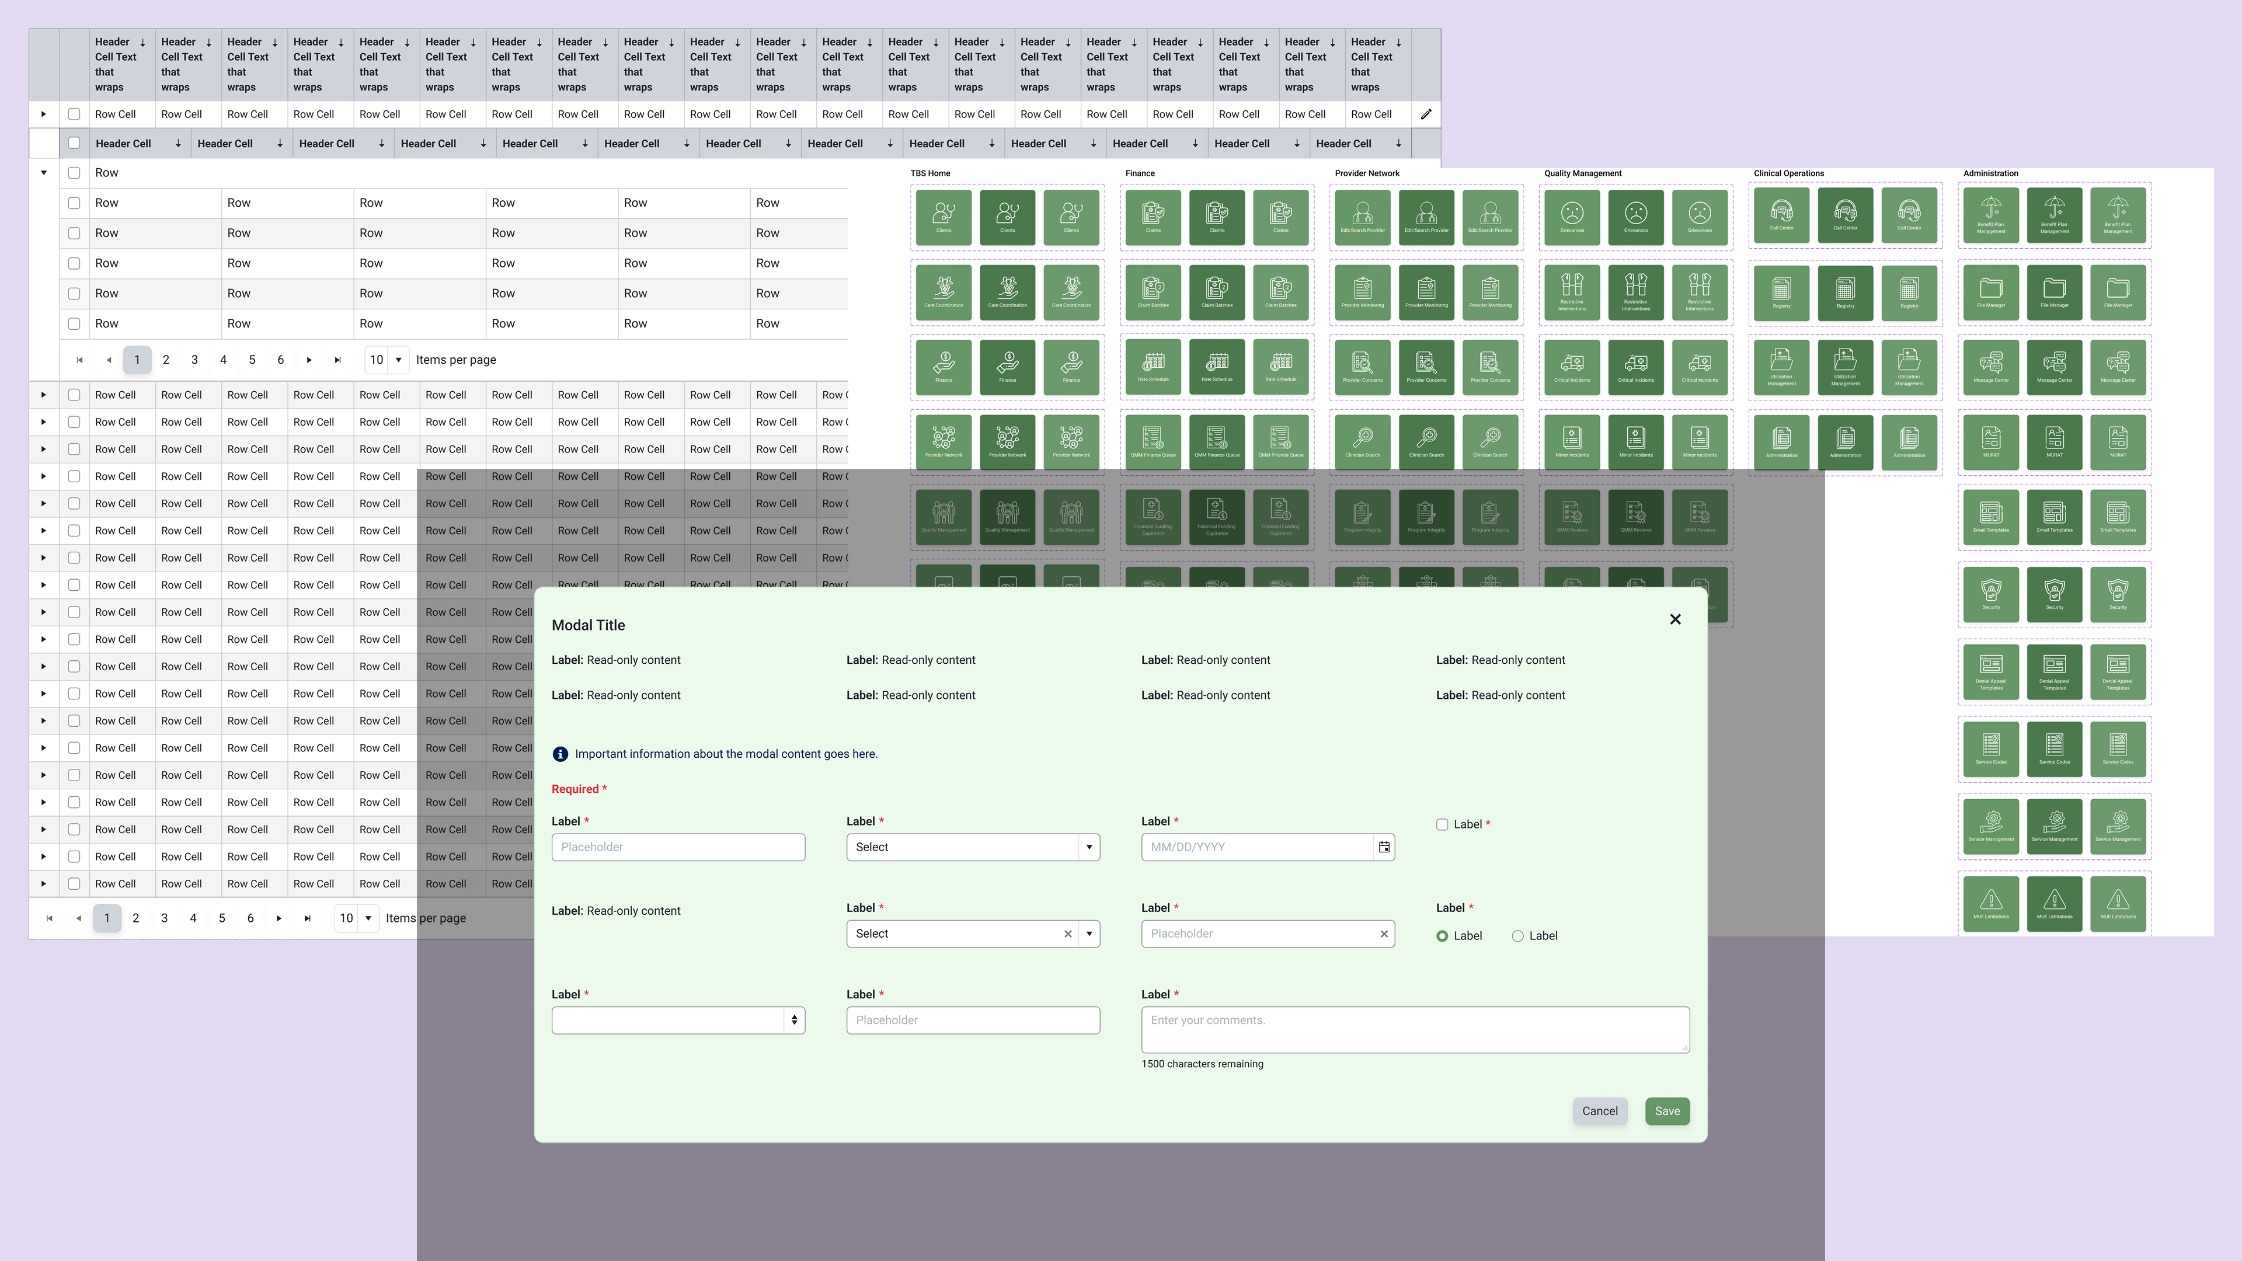This screenshot has height=1261, width=2242.
Task: Open the clearable Select dropdown arrow
Action: [1089, 934]
